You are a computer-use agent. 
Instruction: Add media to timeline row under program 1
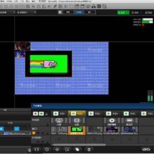[x=59, y=139]
